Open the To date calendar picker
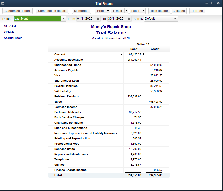223x191 pixels. click(129, 19)
